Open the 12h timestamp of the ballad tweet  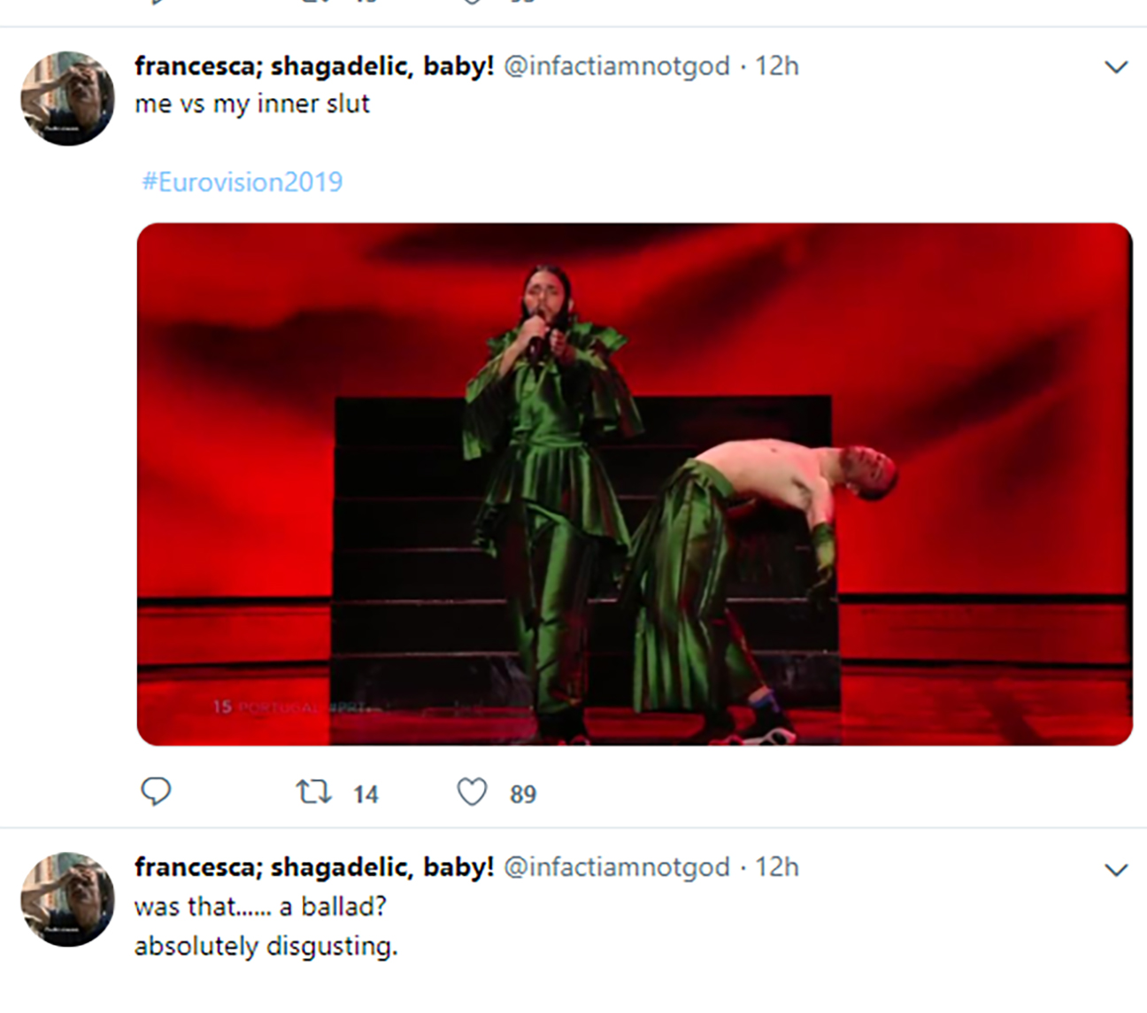click(x=777, y=868)
